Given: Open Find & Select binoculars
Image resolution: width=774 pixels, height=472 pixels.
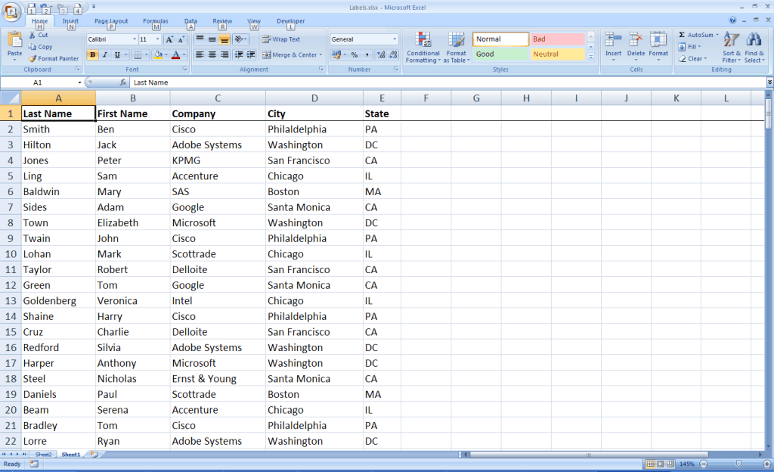Looking at the screenshot, I should pyautogui.click(x=754, y=48).
